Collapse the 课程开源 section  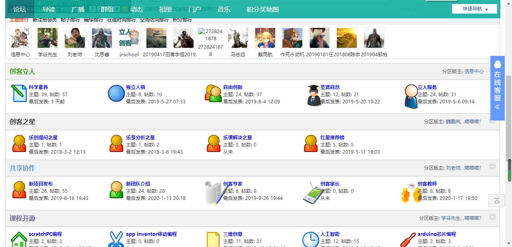tap(492, 217)
